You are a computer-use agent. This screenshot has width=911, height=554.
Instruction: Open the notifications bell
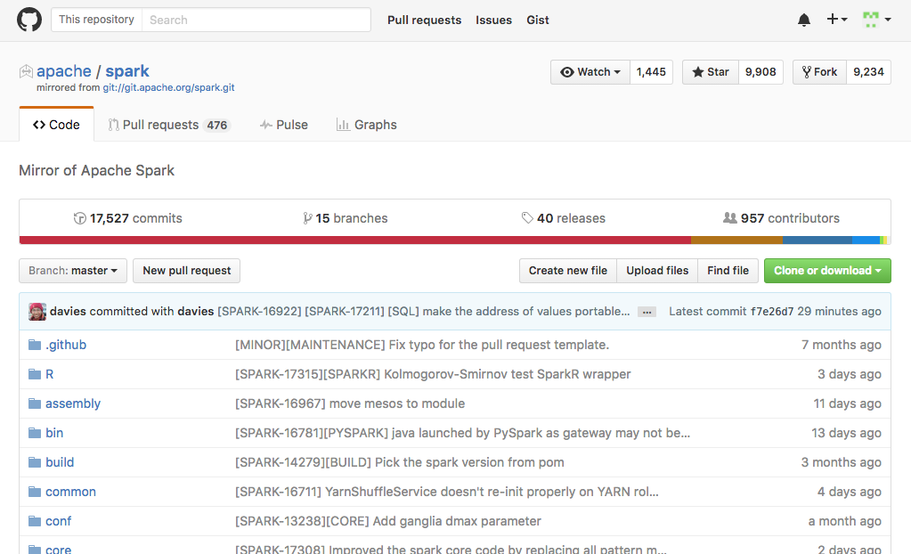pyautogui.click(x=804, y=20)
